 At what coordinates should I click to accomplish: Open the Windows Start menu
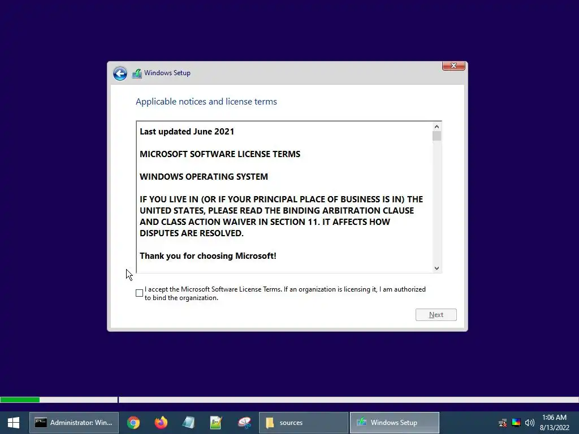pos(14,423)
